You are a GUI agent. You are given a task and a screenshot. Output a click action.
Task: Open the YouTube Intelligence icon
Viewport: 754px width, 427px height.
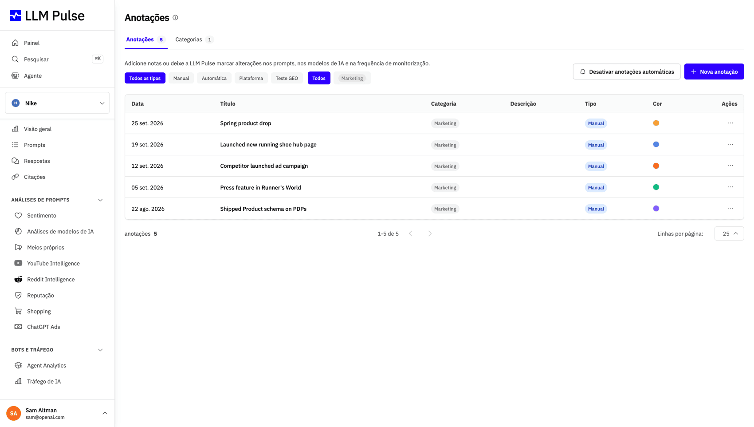[x=18, y=263]
